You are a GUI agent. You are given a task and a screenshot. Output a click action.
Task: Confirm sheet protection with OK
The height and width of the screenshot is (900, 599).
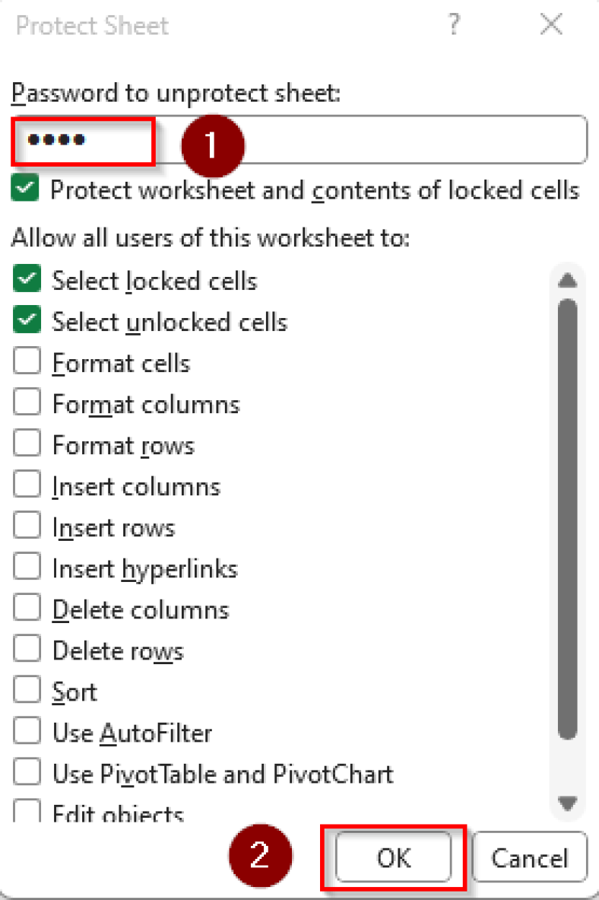(x=392, y=857)
